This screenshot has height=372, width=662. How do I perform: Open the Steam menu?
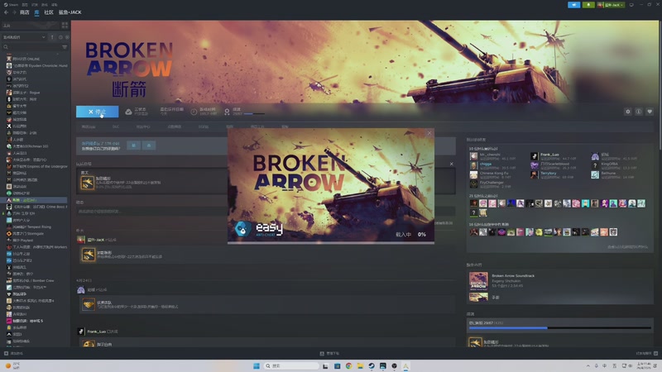click(11, 5)
